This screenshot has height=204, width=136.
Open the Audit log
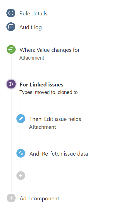coord(31,27)
